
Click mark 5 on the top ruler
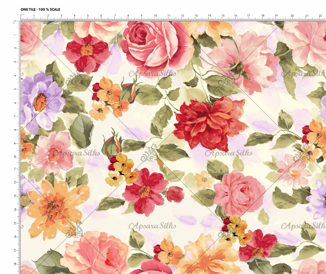(x=88, y=15)
